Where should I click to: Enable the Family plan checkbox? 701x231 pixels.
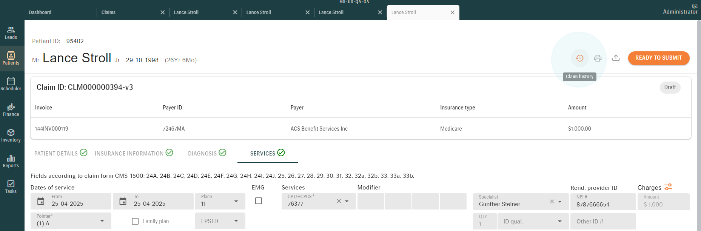(x=135, y=221)
